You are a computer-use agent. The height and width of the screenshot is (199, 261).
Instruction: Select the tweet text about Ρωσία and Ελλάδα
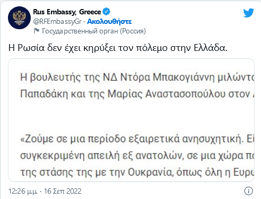[x=118, y=48]
